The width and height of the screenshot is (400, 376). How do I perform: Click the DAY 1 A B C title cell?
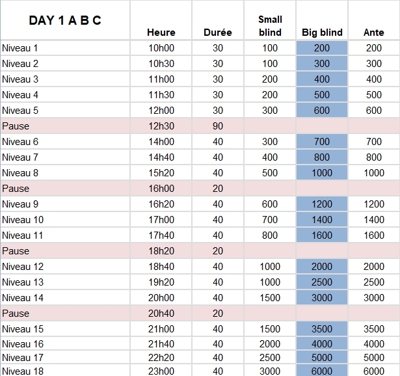65,20
